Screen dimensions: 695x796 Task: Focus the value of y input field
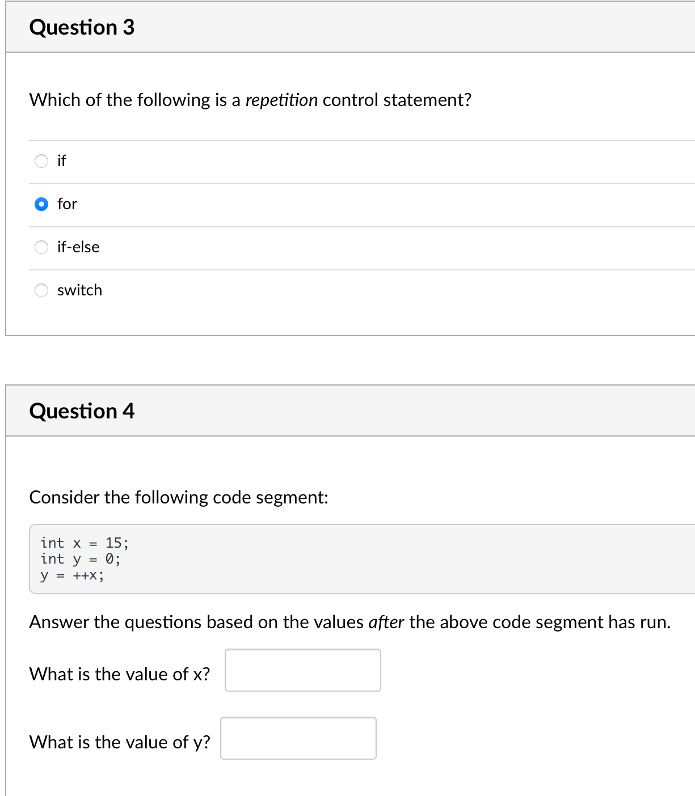298,738
